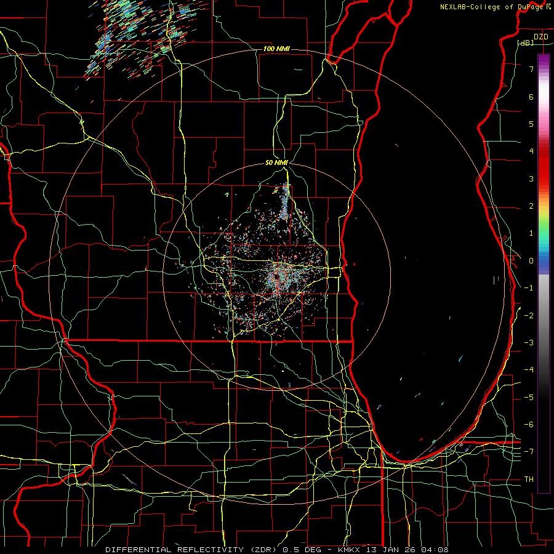Click the TH threshold label on scale
This screenshot has width=554, height=554.
[529, 480]
